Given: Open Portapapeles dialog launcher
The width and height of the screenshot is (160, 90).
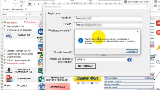Looking at the screenshot, I should pos(25,9).
